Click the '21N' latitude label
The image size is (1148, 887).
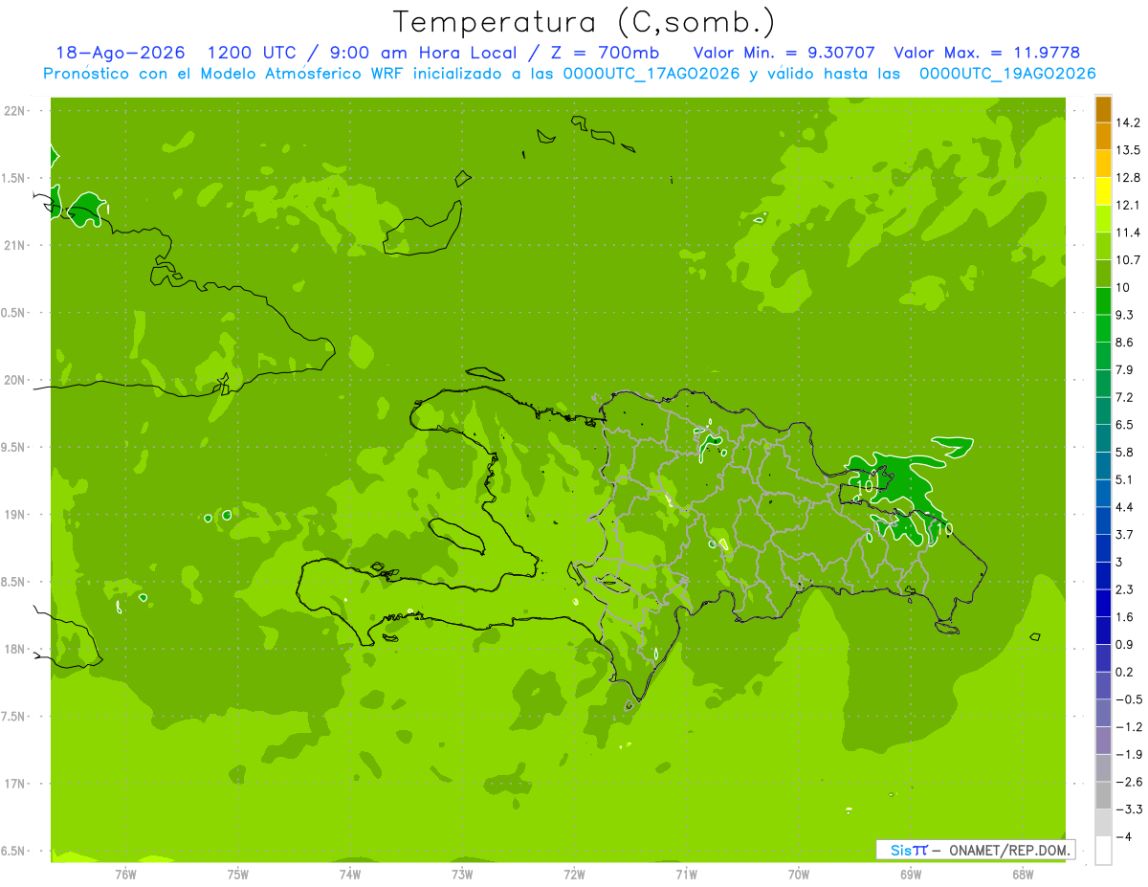pos(14,246)
